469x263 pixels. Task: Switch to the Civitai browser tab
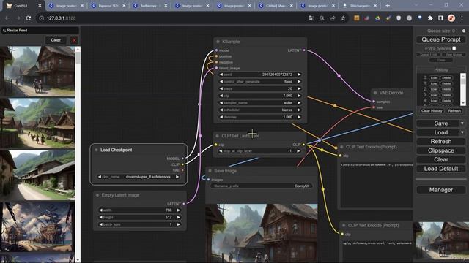(276, 6)
